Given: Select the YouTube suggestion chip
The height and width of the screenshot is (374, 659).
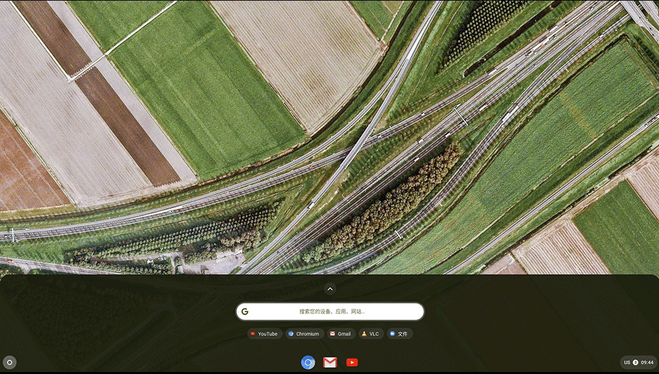Looking at the screenshot, I should [264, 334].
